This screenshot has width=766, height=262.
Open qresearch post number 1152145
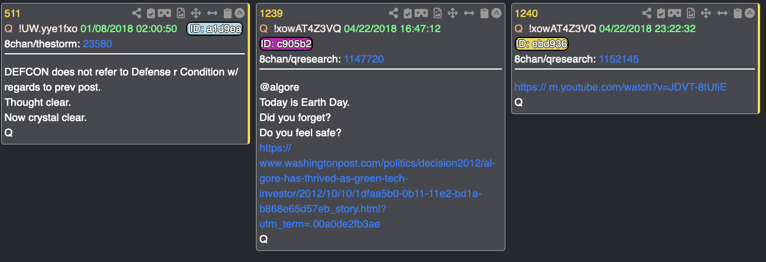pos(618,59)
